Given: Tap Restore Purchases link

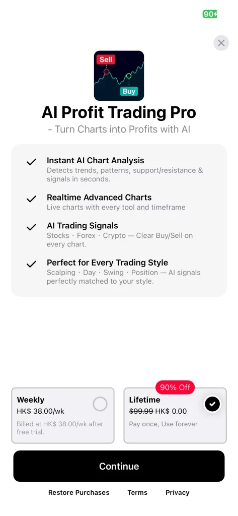Looking at the screenshot, I should [79, 492].
